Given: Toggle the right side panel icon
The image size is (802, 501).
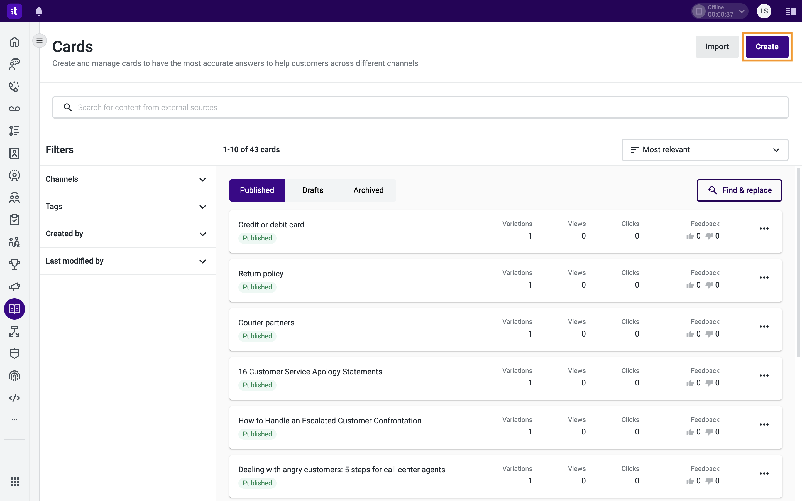Looking at the screenshot, I should (x=791, y=11).
